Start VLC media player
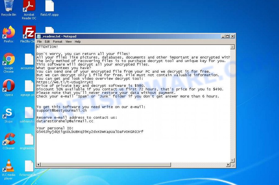 [8, 166]
